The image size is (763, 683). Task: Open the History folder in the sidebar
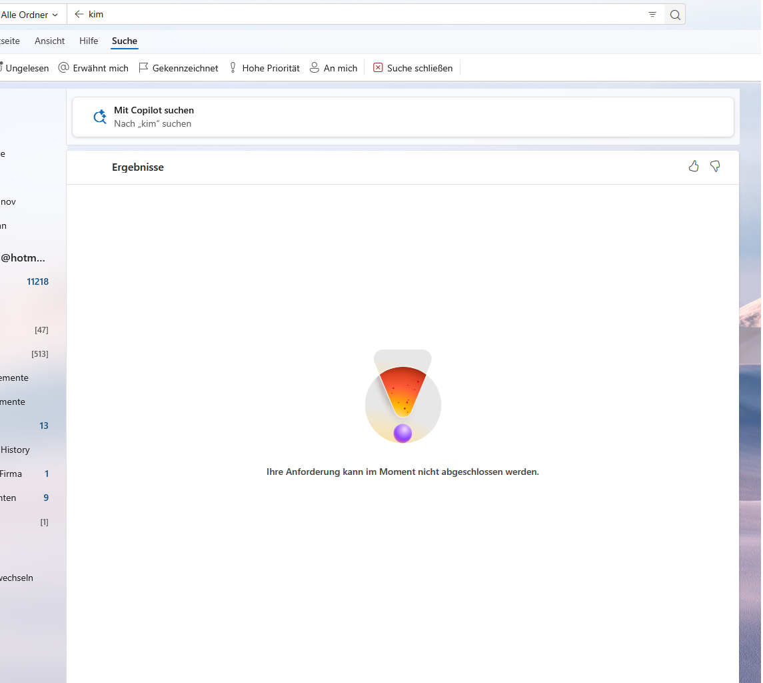tap(15, 450)
